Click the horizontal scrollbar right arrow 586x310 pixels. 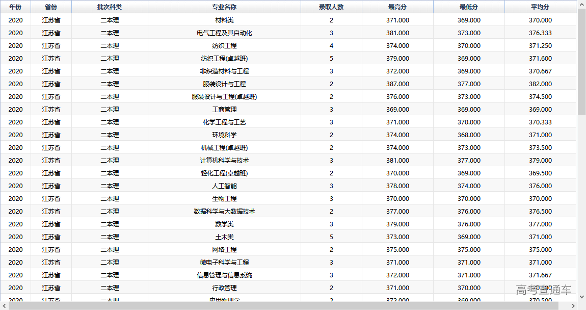coord(573,305)
